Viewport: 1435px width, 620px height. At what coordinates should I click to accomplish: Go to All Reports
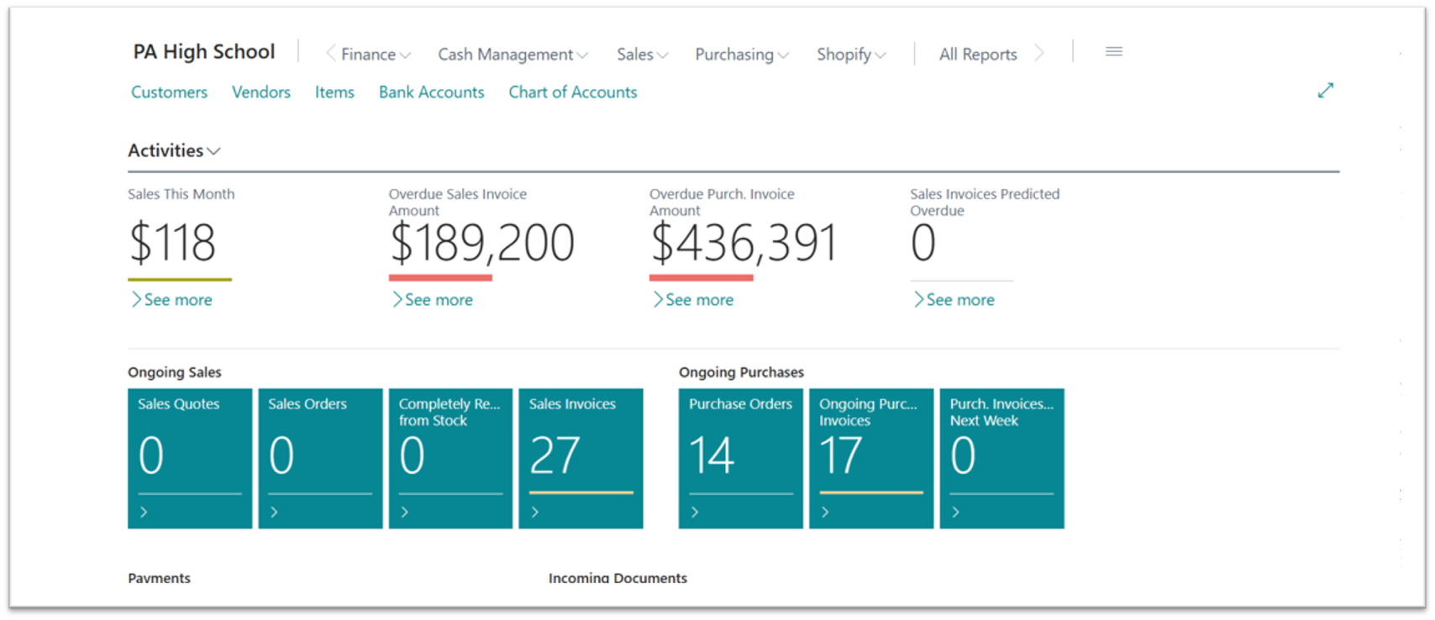(x=977, y=55)
